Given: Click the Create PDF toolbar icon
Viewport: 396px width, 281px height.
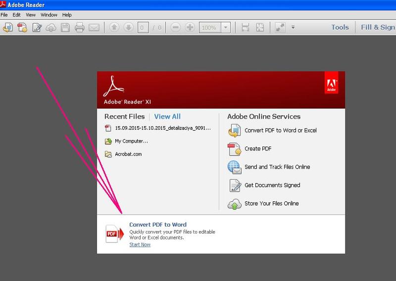Looking at the screenshot, I should point(22,28).
